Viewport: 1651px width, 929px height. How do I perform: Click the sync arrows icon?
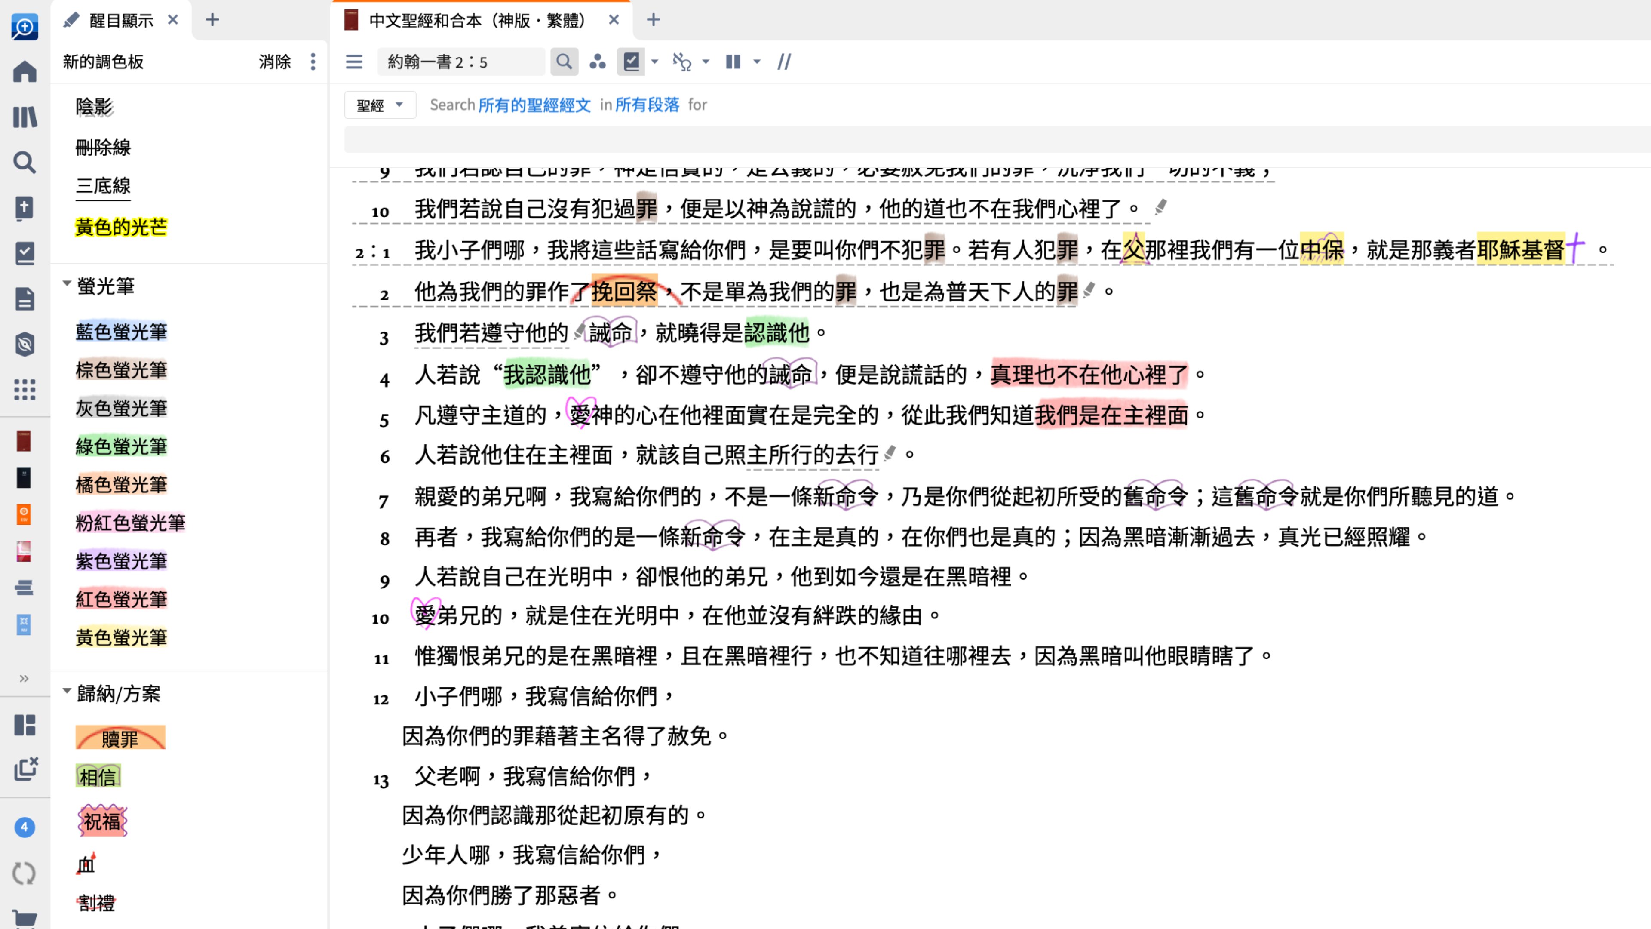pyautogui.click(x=25, y=873)
